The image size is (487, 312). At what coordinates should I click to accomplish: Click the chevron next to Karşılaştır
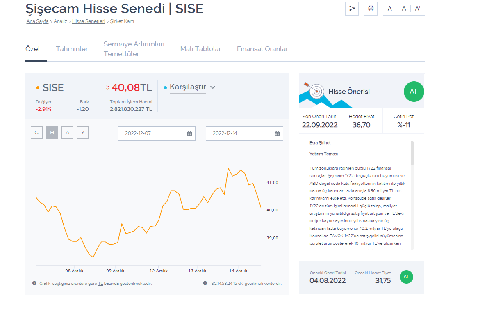213,87
